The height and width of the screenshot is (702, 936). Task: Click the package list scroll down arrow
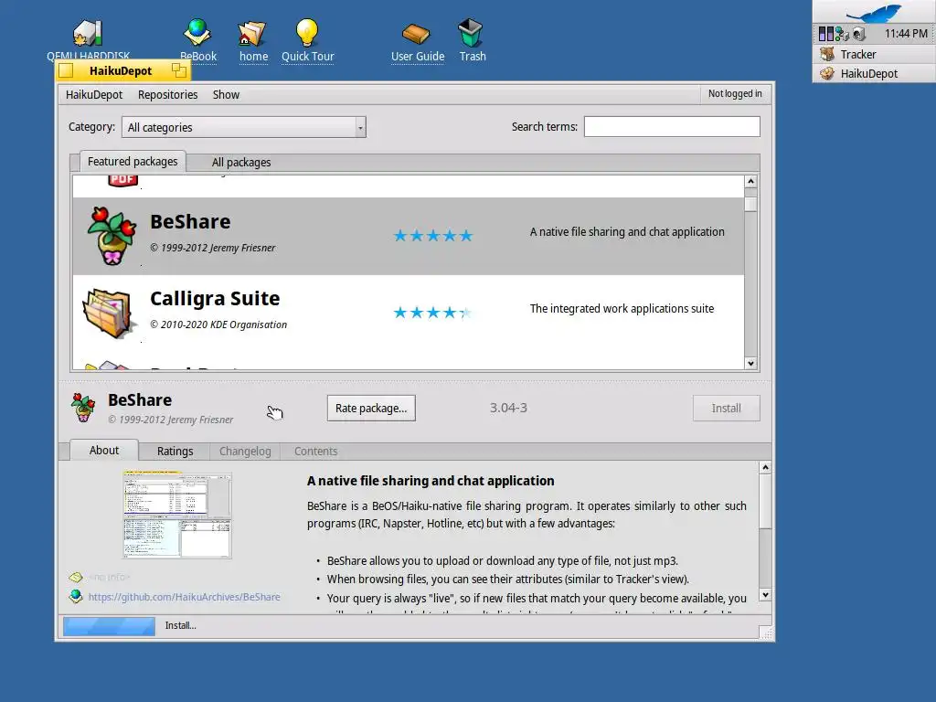click(x=751, y=364)
